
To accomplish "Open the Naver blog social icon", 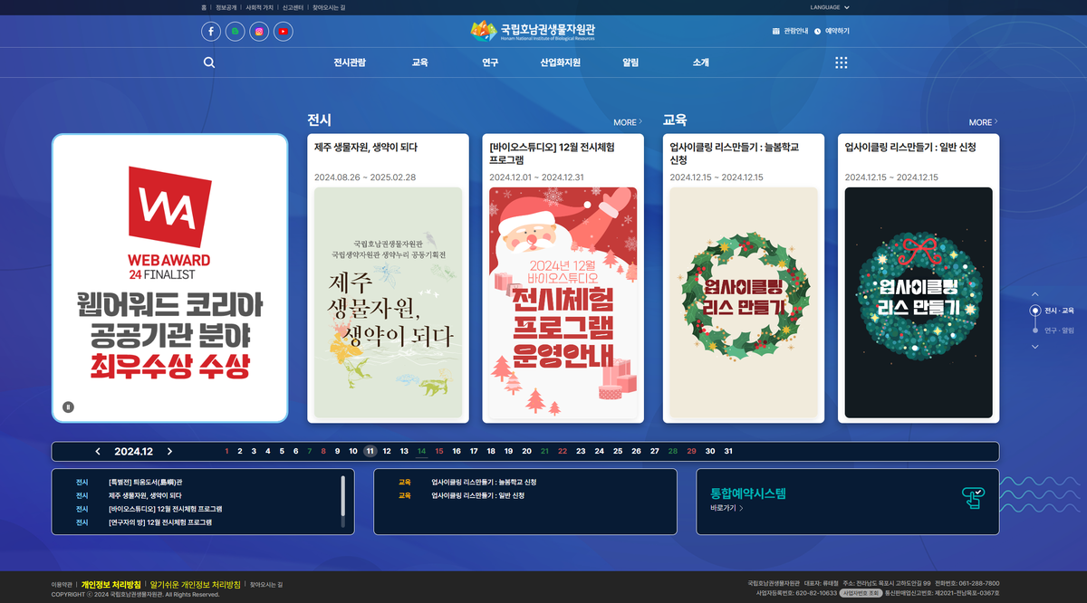I will [x=235, y=32].
